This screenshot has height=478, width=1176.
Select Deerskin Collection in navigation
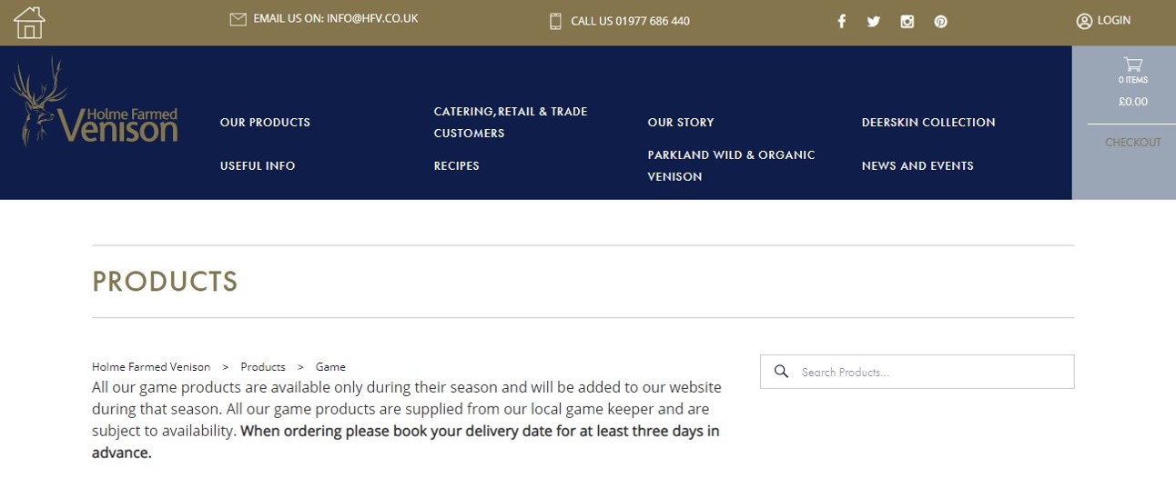pyautogui.click(x=928, y=123)
